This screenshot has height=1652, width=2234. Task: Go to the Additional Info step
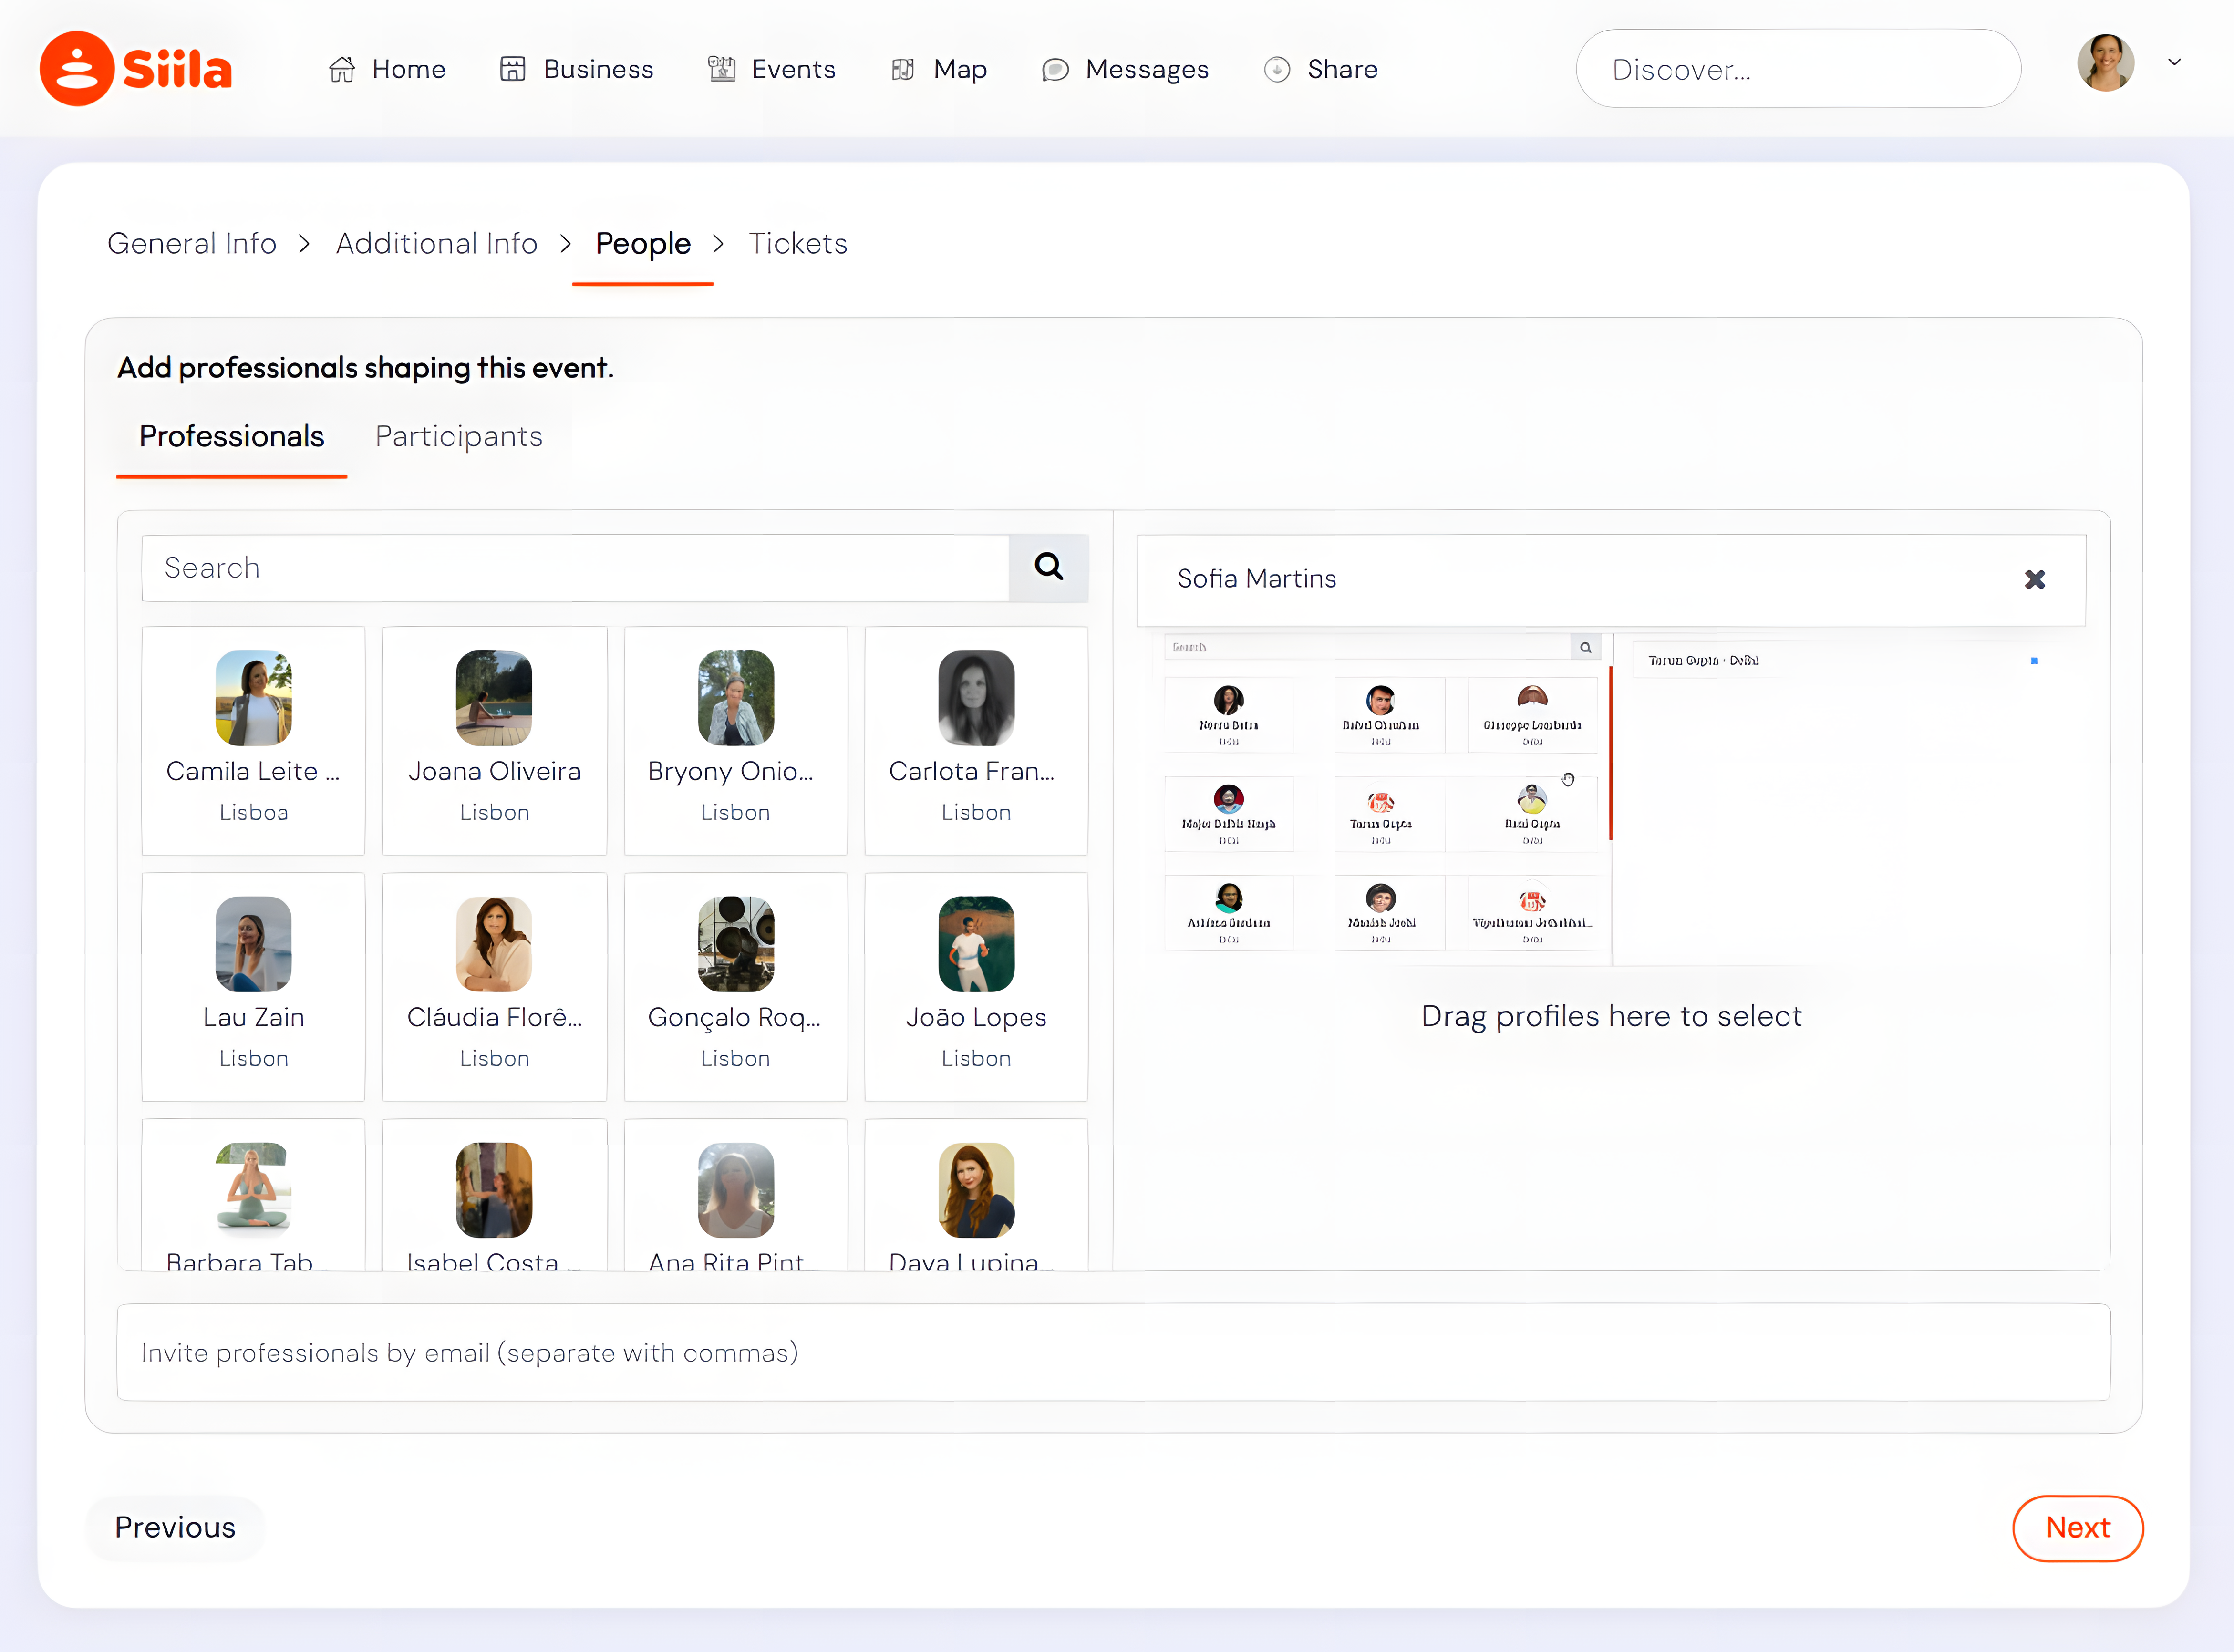pos(436,243)
